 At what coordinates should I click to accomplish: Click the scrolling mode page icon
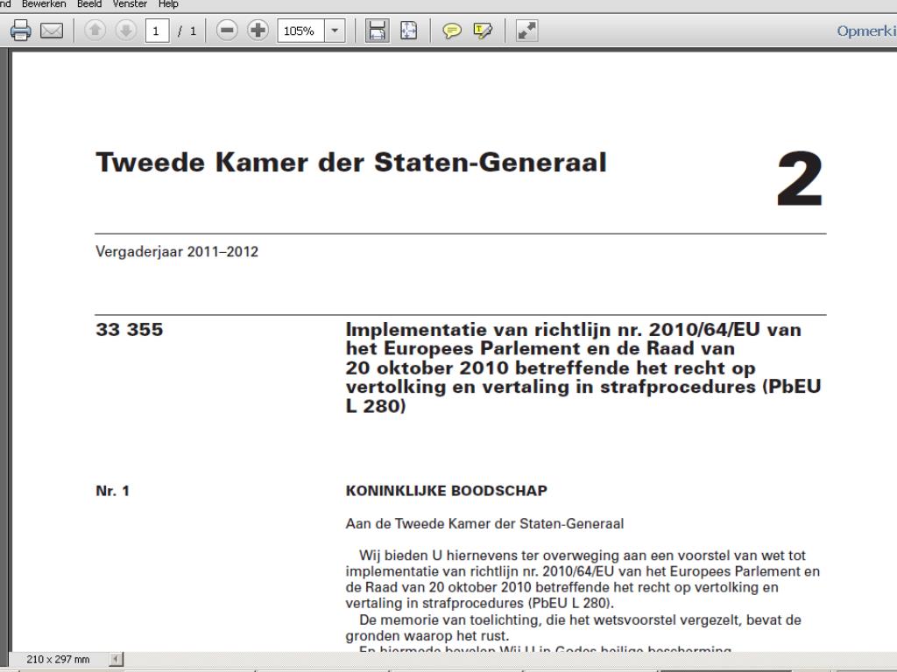point(377,31)
